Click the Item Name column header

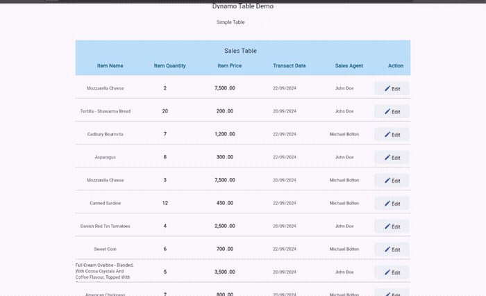click(110, 66)
